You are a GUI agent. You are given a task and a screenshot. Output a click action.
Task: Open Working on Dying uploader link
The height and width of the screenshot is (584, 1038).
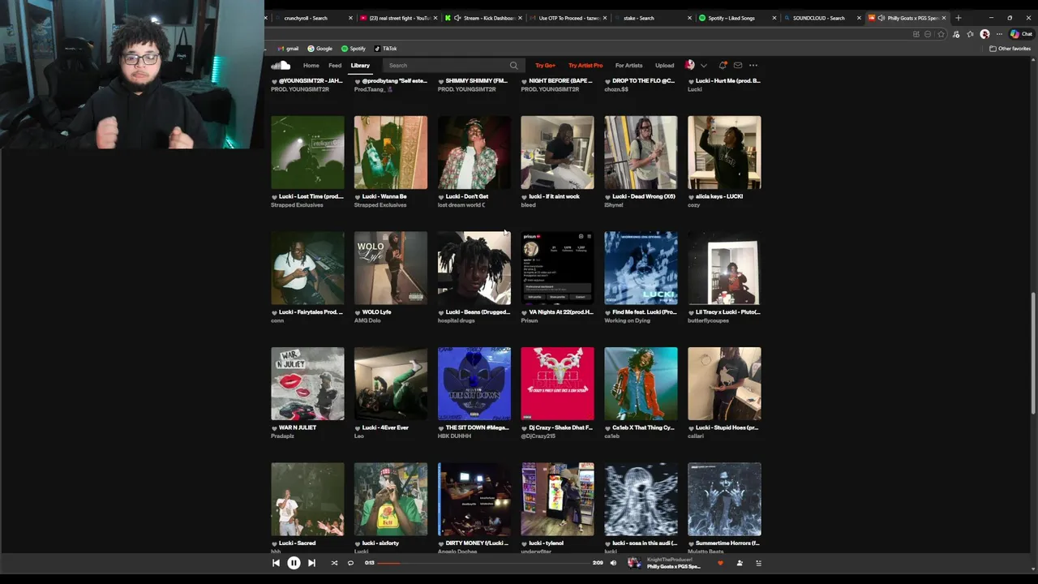pyautogui.click(x=627, y=320)
